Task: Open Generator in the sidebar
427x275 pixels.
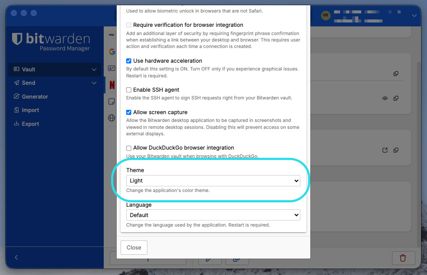Action: [x=35, y=96]
